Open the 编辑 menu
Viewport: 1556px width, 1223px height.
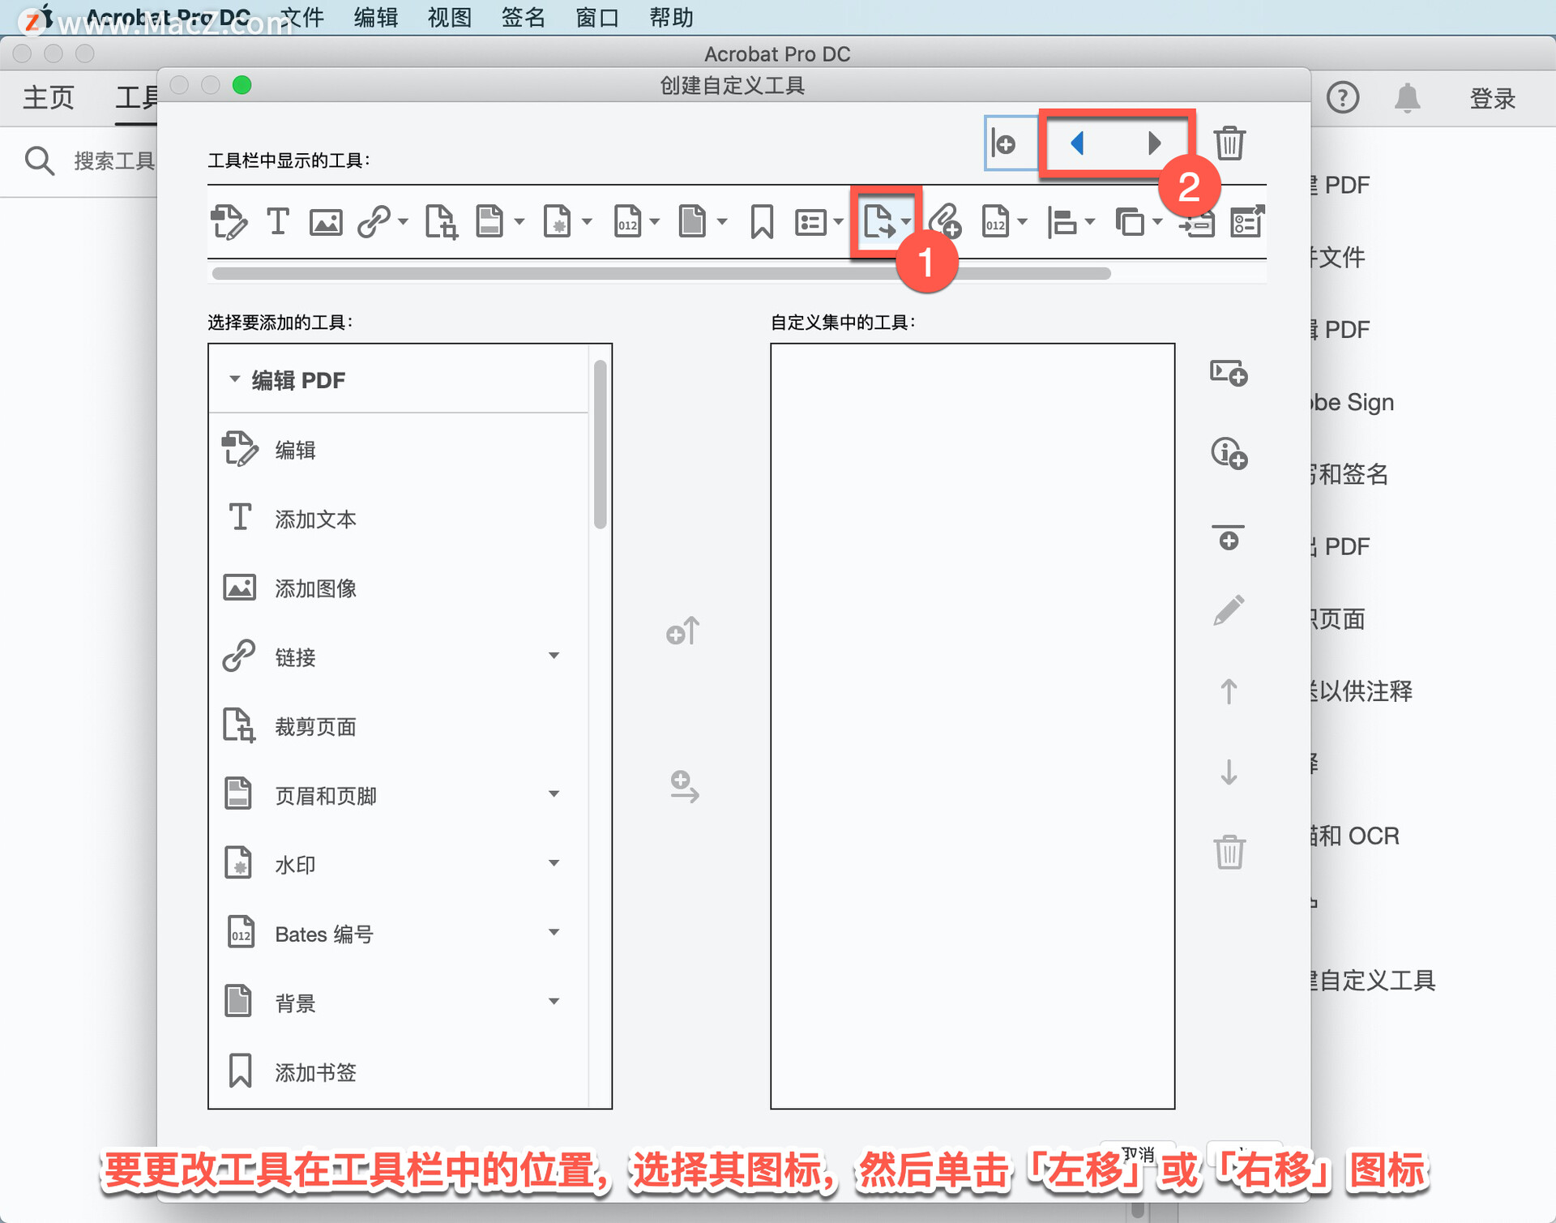(x=375, y=17)
